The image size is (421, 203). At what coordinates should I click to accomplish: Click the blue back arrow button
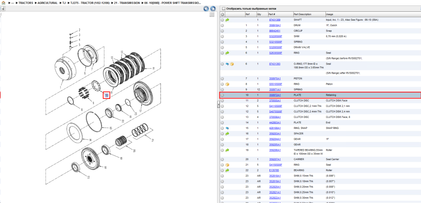206,9
